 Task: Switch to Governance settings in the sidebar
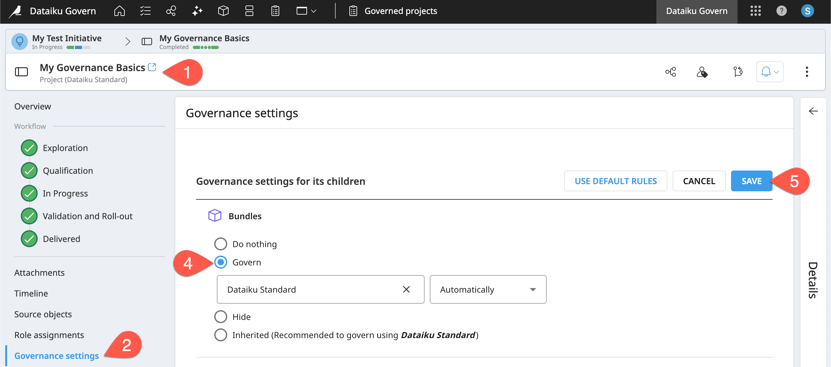(x=56, y=356)
